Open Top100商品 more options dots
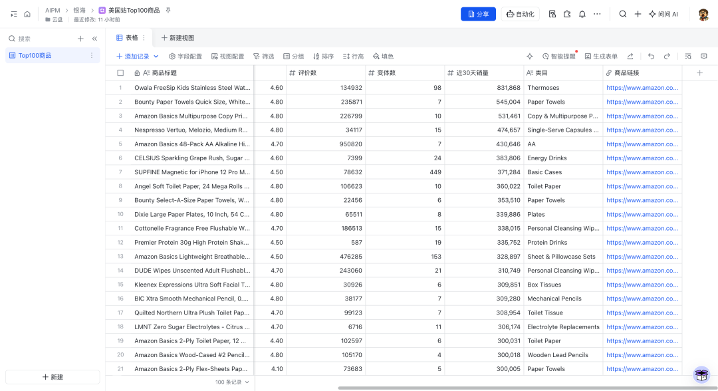The height and width of the screenshot is (391, 718). pyautogui.click(x=92, y=55)
